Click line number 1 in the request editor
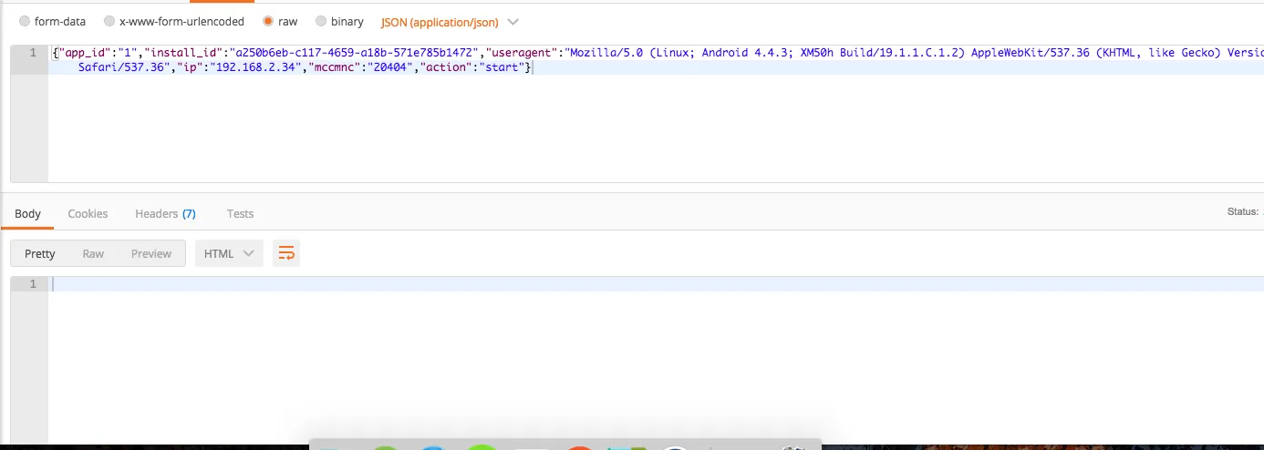This screenshot has width=1264, height=450. [33, 52]
